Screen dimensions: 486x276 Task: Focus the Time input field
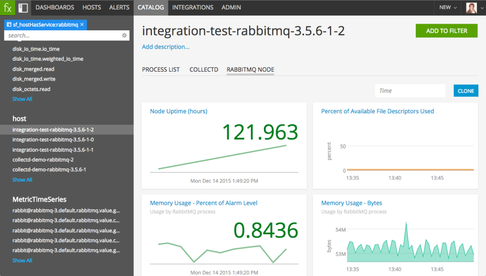pyautogui.click(x=410, y=91)
